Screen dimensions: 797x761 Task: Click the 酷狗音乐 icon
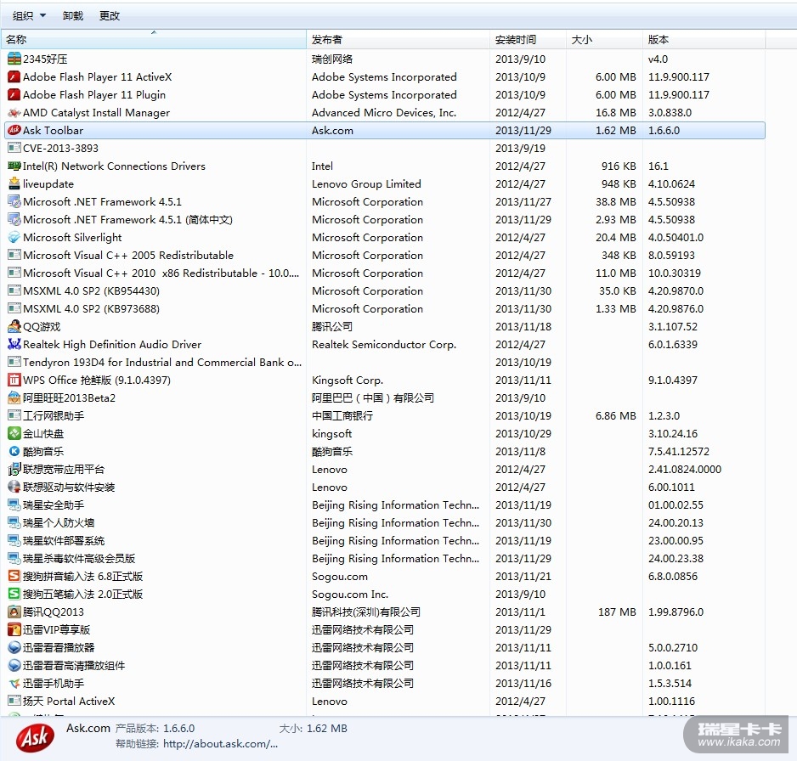coord(14,451)
